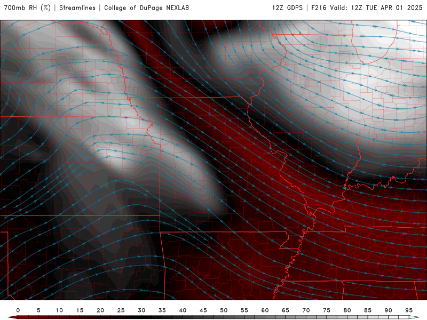Click the '40' label on the RH scale

coord(183,310)
